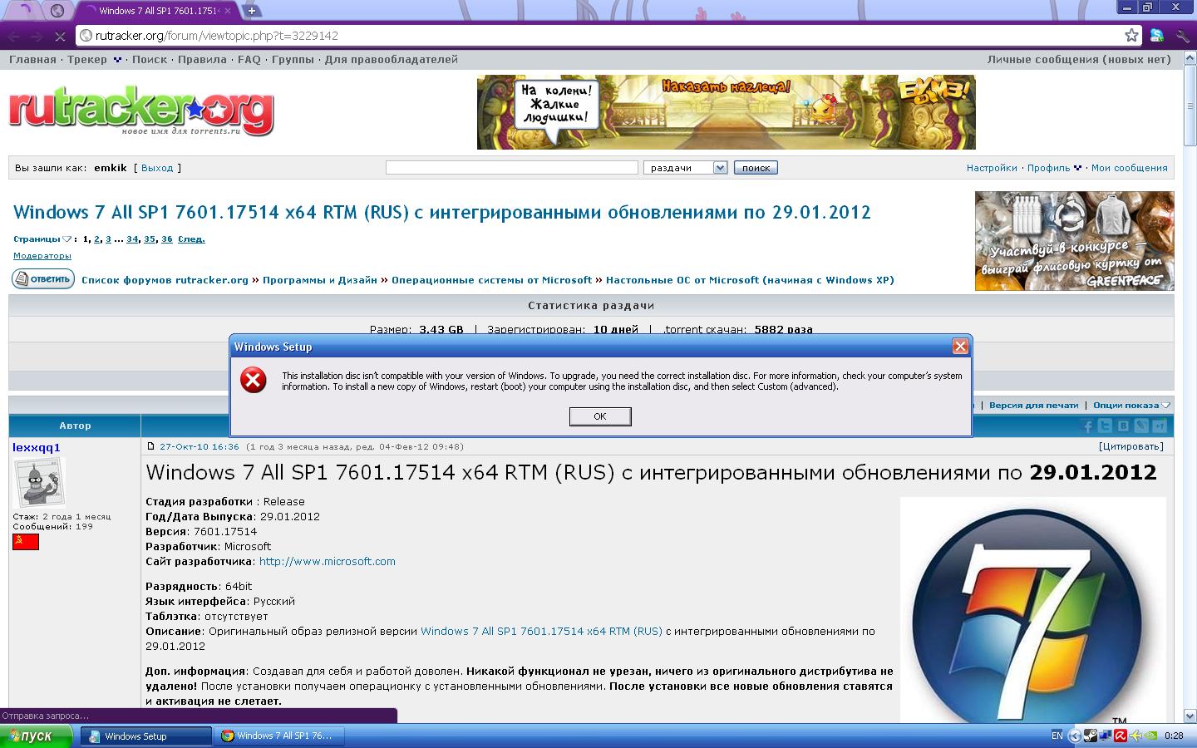Open FAQ in the top menu
This screenshot has height=748, width=1197.
tap(249, 60)
